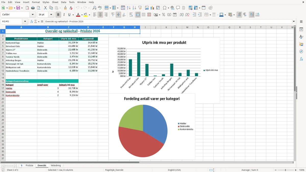The height and width of the screenshot is (172, 306).
Task: Print the spreadsheet
Action: (x=33, y=8)
